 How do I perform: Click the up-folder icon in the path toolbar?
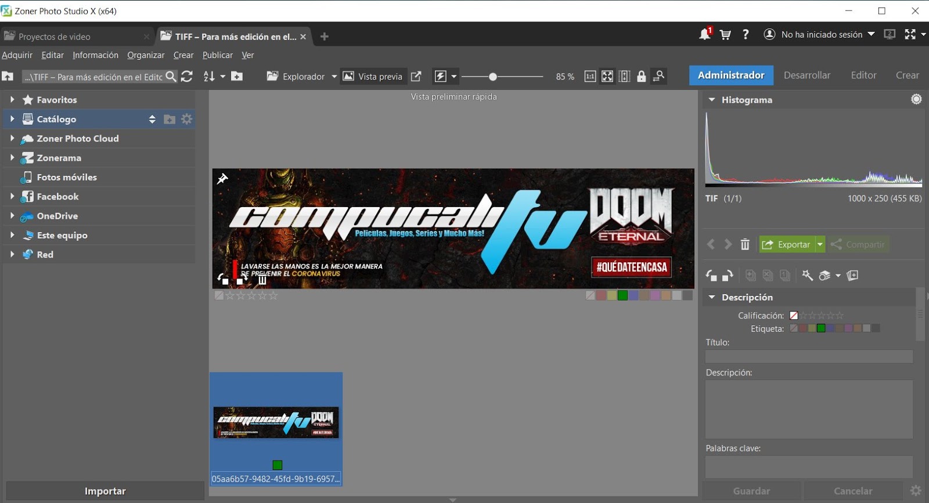click(8, 76)
